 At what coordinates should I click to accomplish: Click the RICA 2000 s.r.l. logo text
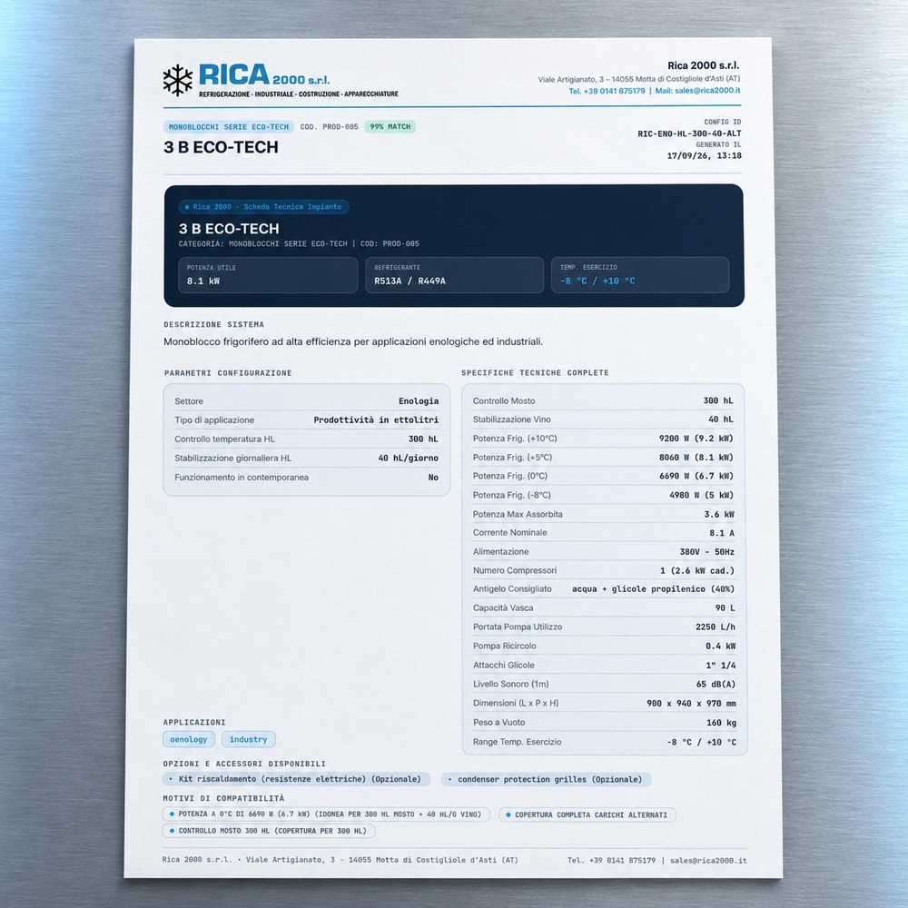tap(264, 74)
